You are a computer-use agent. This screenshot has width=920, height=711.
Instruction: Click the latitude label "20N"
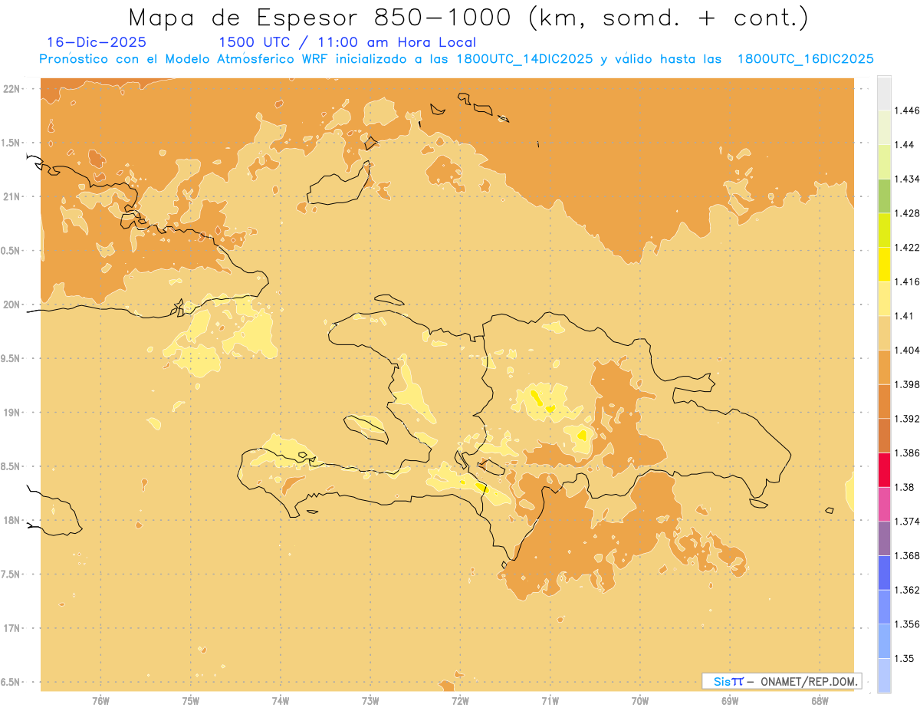click(11, 304)
